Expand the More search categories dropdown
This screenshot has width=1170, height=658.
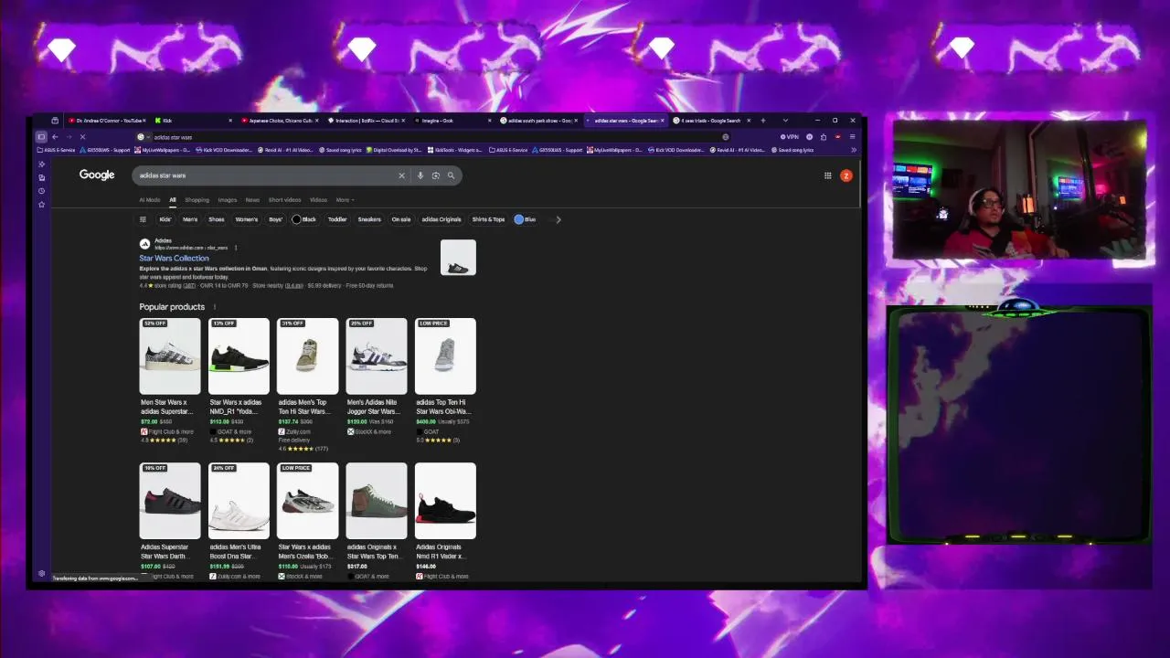coord(345,200)
